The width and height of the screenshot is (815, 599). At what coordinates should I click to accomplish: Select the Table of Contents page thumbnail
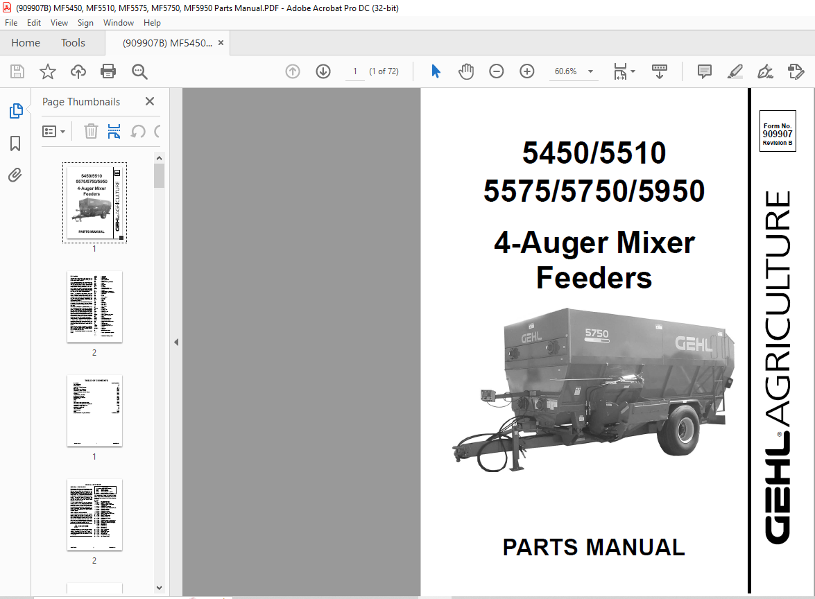94,410
